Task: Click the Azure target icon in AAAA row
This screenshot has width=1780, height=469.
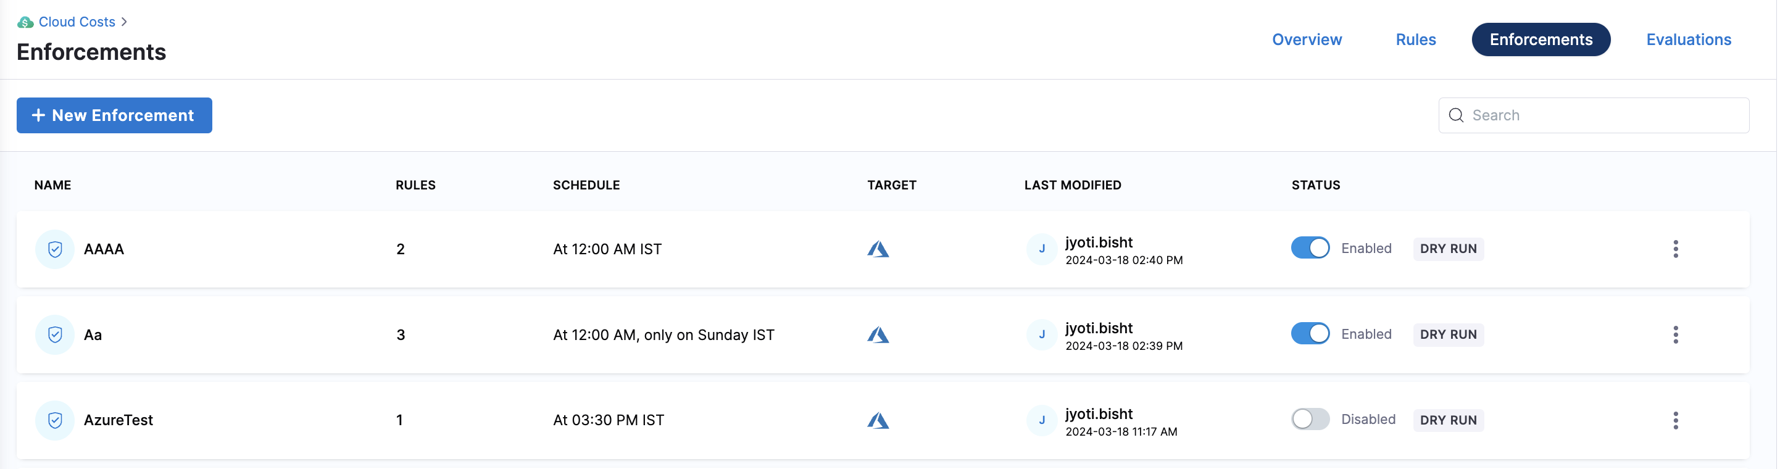Action: (x=878, y=249)
